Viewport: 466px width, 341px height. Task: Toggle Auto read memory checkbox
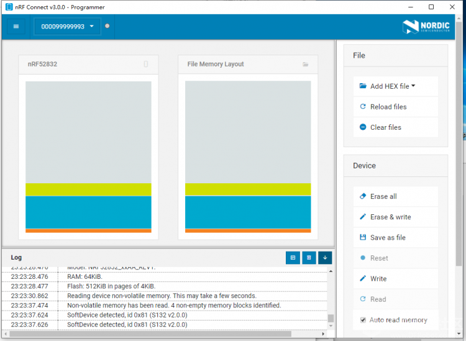pos(363,320)
